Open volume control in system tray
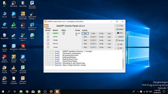Screen dimensions: 168x94 click(147, 92)
